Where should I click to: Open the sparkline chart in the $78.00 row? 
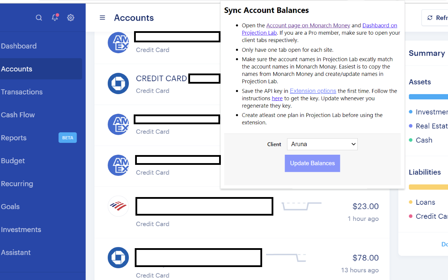[x=286, y=257]
